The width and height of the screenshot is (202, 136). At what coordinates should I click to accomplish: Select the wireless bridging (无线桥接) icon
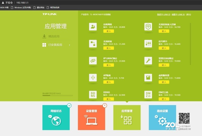(93, 44)
